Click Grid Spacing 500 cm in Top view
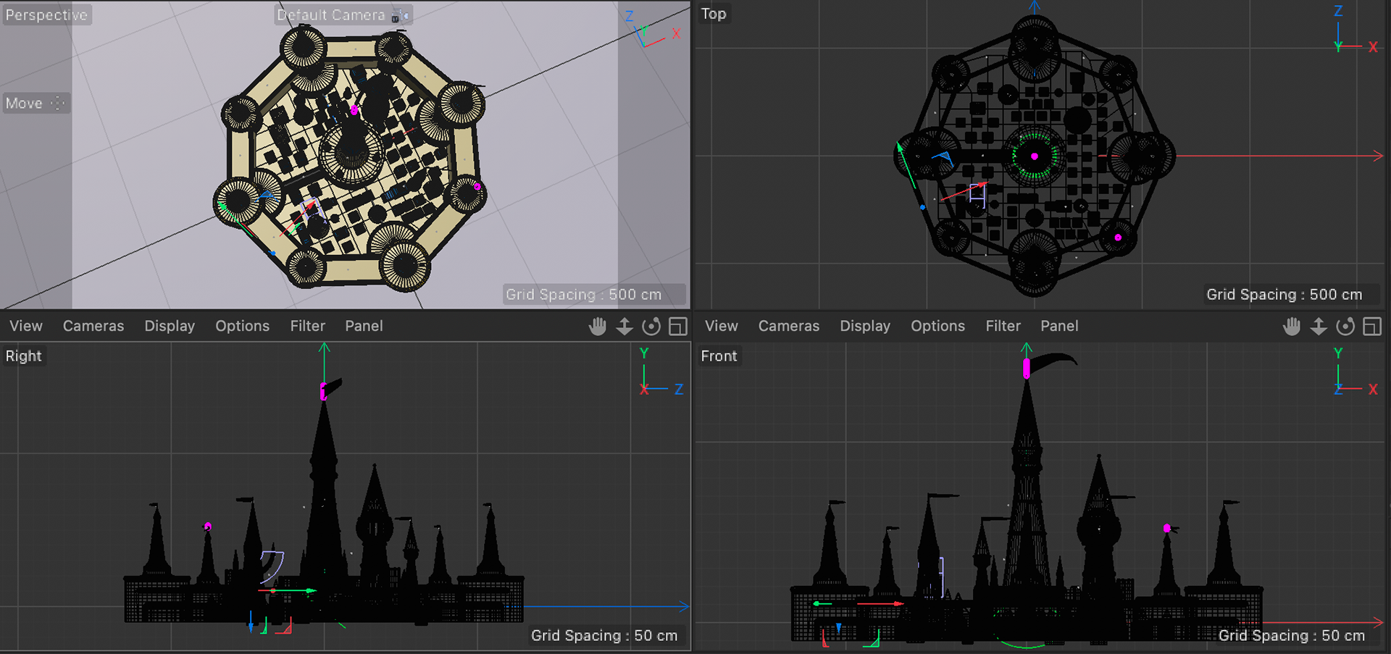Screen dimensions: 1391x654 [1285, 295]
